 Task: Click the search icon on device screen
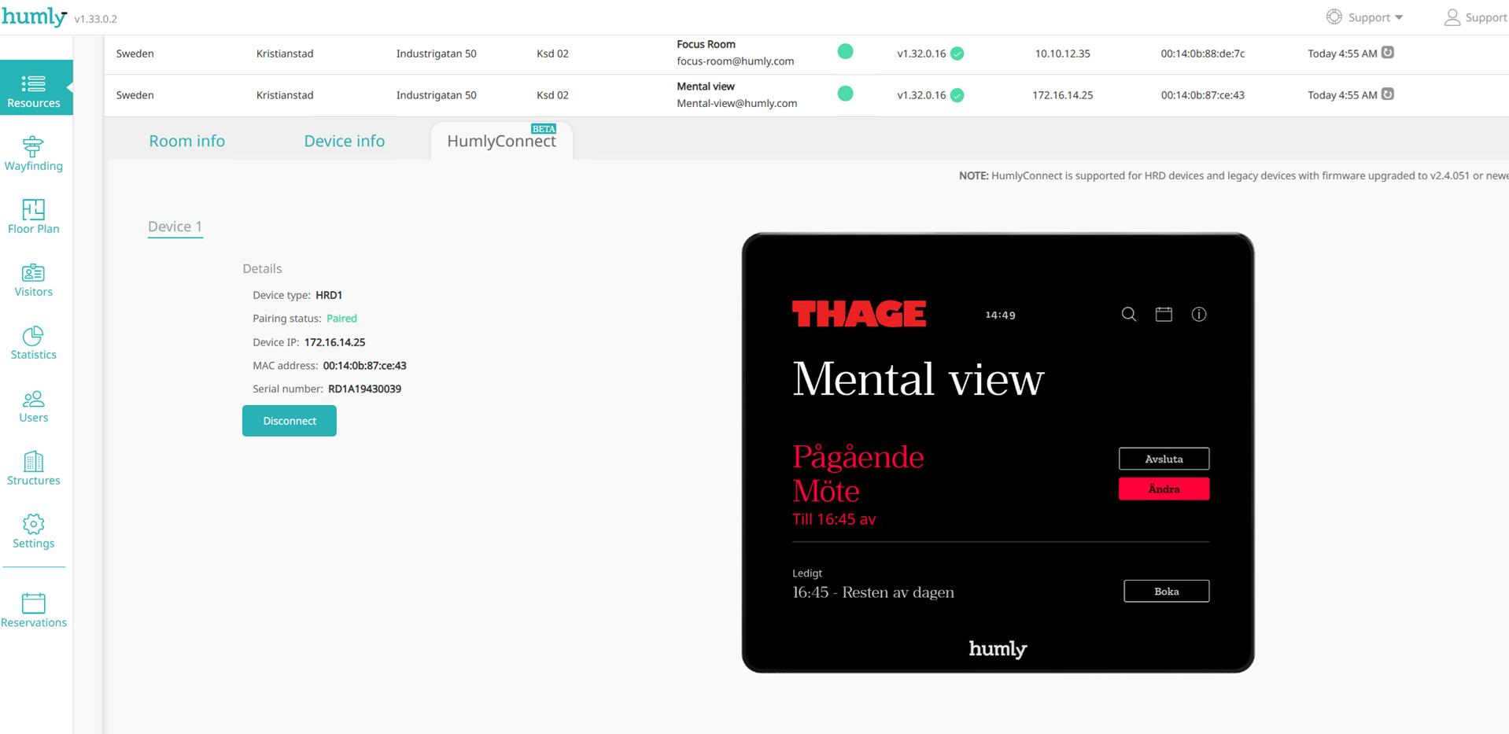(x=1129, y=314)
